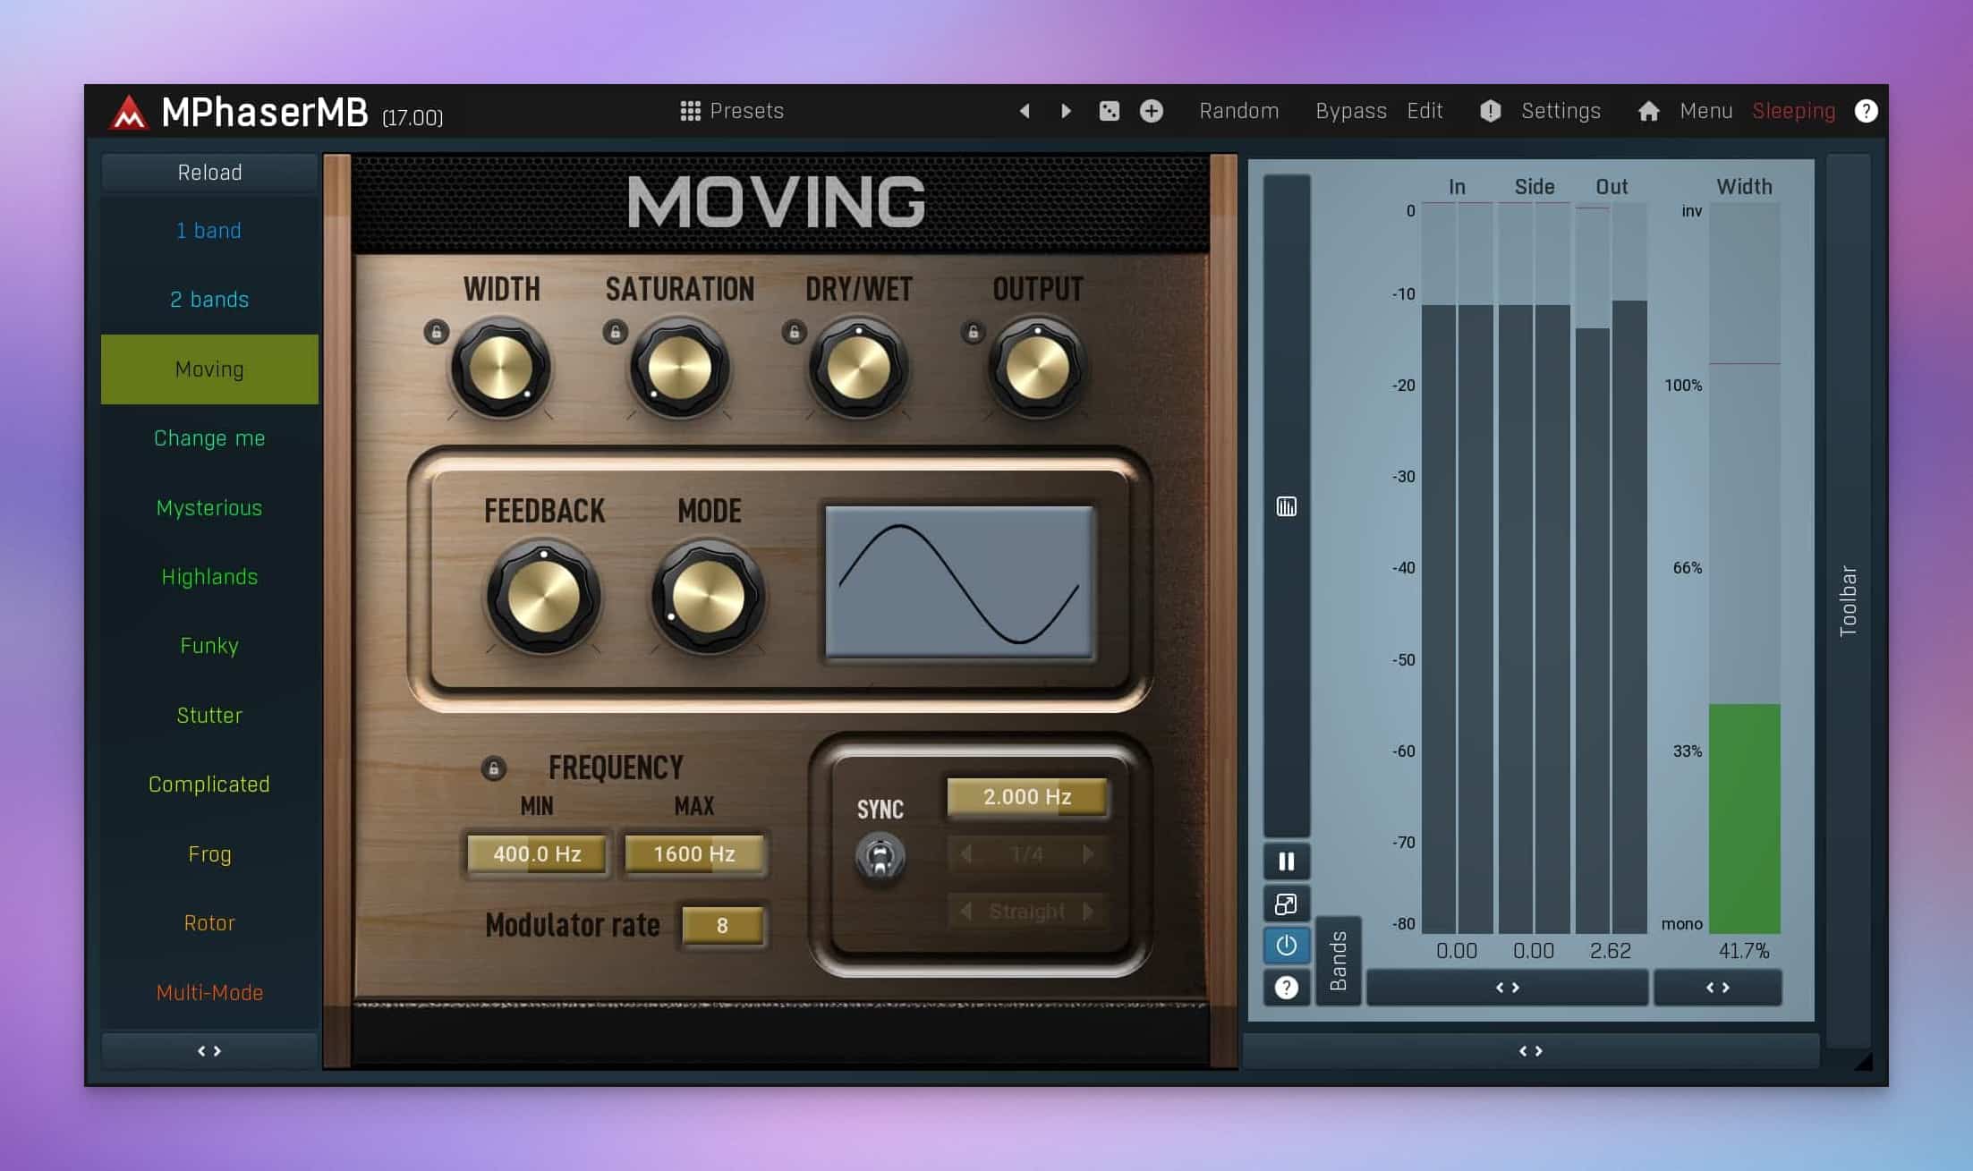The height and width of the screenshot is (1171, 1973).
Task: Toggle the Width knob lock
Action: 436,333
